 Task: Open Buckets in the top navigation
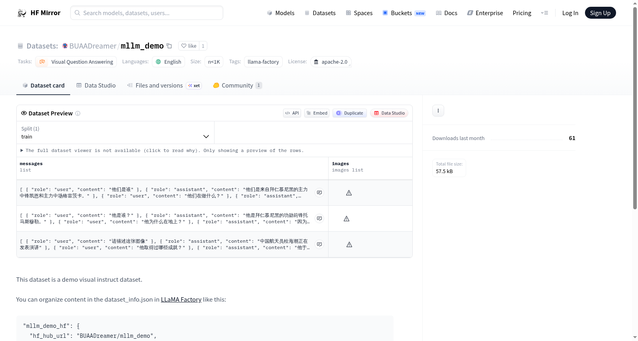coord(404,13)
